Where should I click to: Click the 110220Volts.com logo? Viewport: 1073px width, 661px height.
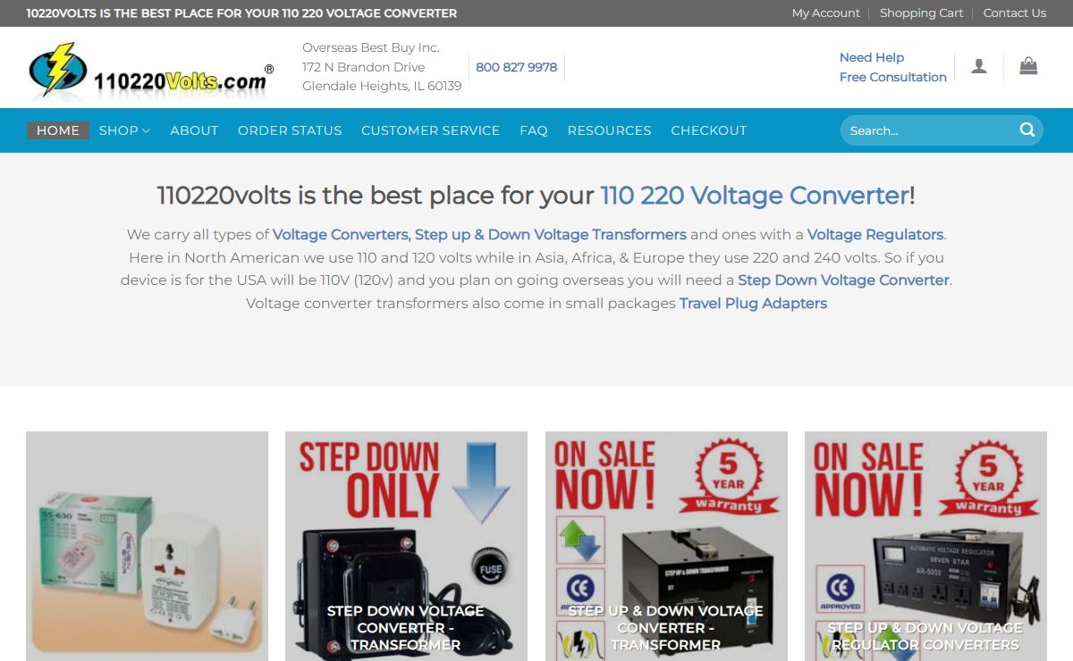151,69
